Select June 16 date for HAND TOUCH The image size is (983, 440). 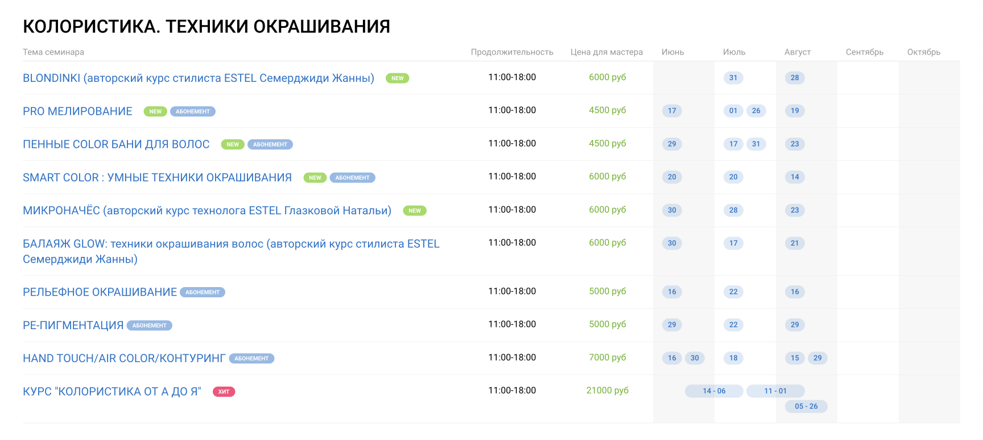pyautogui.click(x=672, y=358)
